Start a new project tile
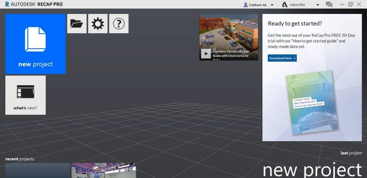This screenshot has width=367, height=178. (35, 44)
